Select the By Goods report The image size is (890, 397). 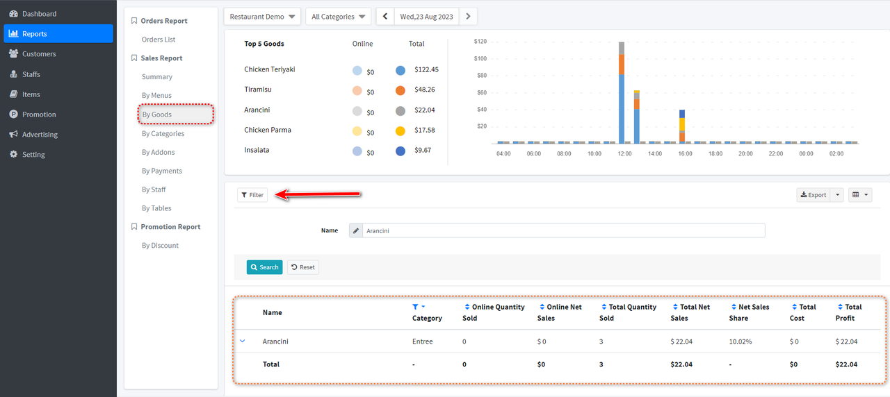pyautogui.click(x=157, y=115)
